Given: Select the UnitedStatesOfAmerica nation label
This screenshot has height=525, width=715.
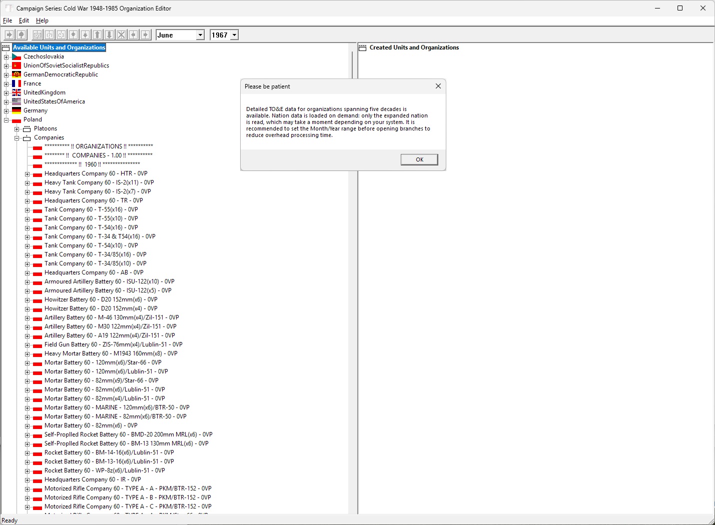Looking at the screenshot, I should [x=54, y=101].
